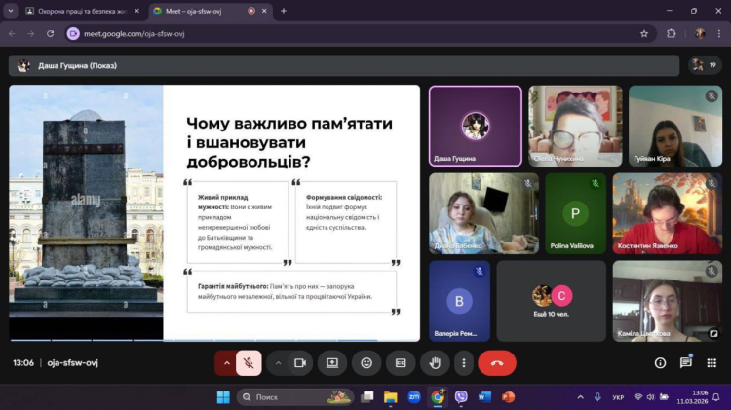Expand audio settings arrow beside microphone
Image resolution: width=731 pixels, height=410 pixels.
[x=227, y=363]
